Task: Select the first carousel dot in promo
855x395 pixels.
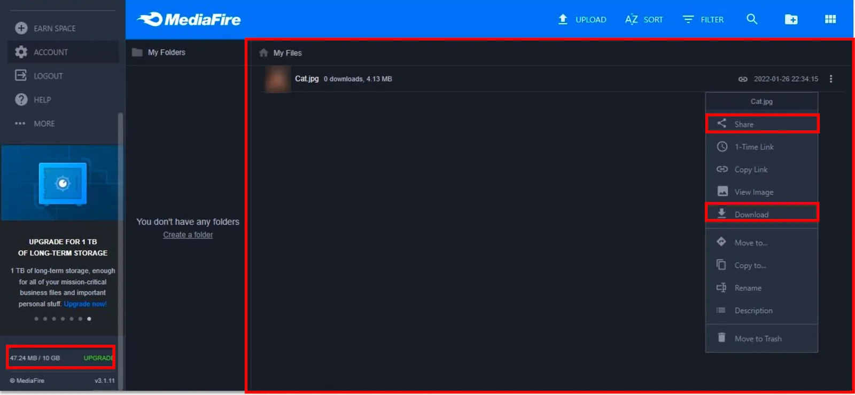Action: click(x=36, y=319)
